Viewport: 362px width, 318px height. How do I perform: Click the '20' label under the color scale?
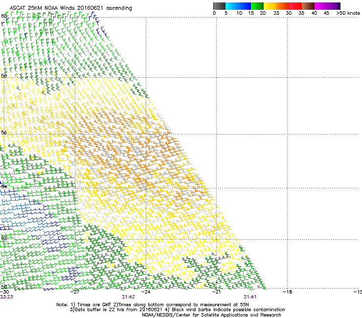[263, 13]
